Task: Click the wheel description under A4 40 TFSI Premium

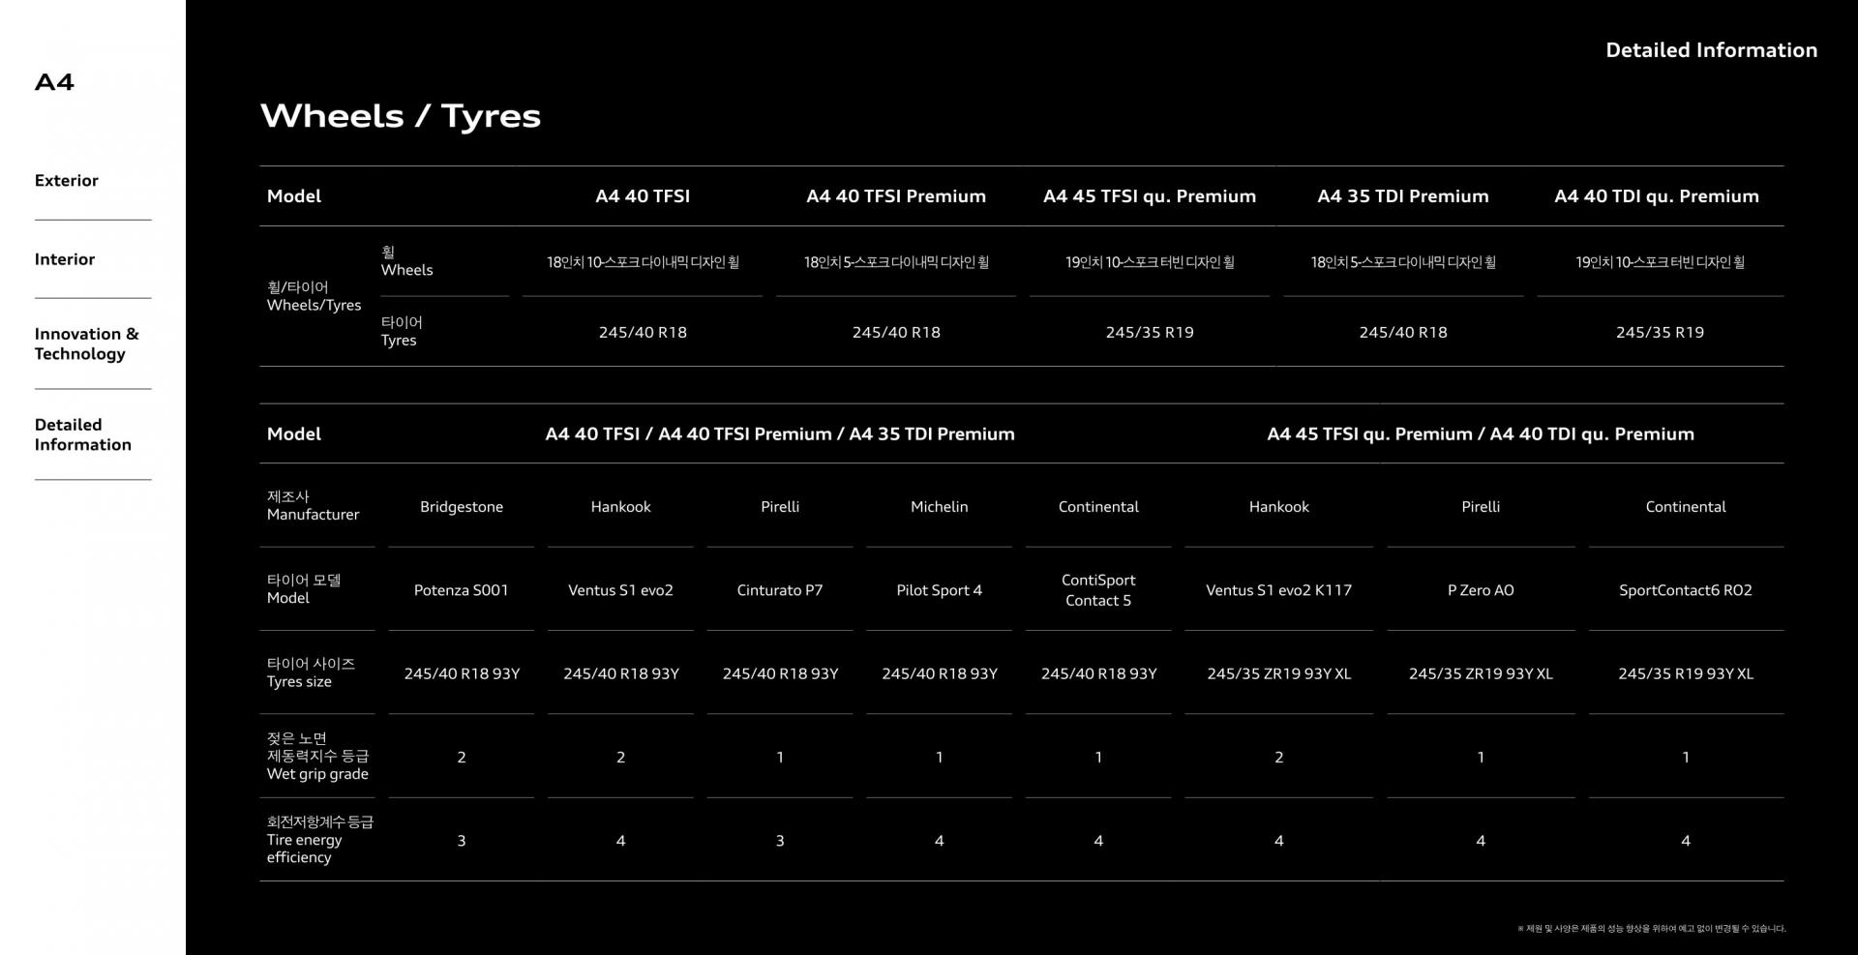Action: pyautogui.click(x=896, y=262)
